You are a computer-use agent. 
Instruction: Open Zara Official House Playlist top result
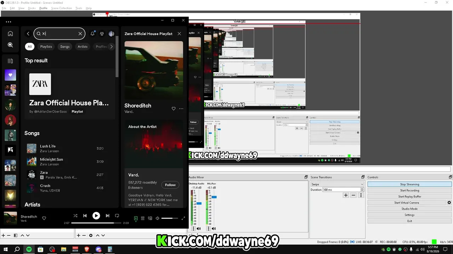pos(70,92)
